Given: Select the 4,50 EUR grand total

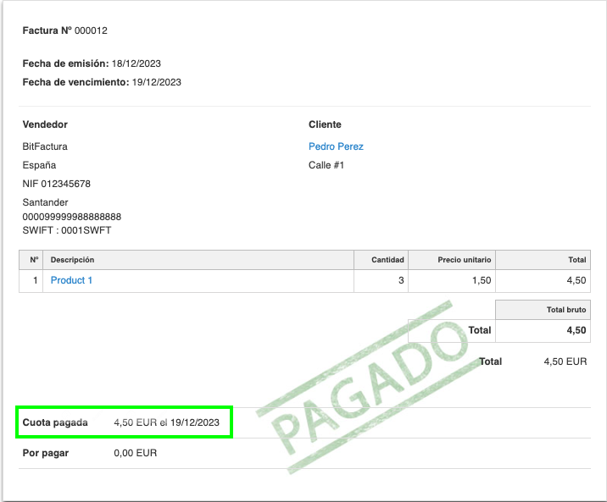Looking at the screenshot, I should [x=565, y=361].
